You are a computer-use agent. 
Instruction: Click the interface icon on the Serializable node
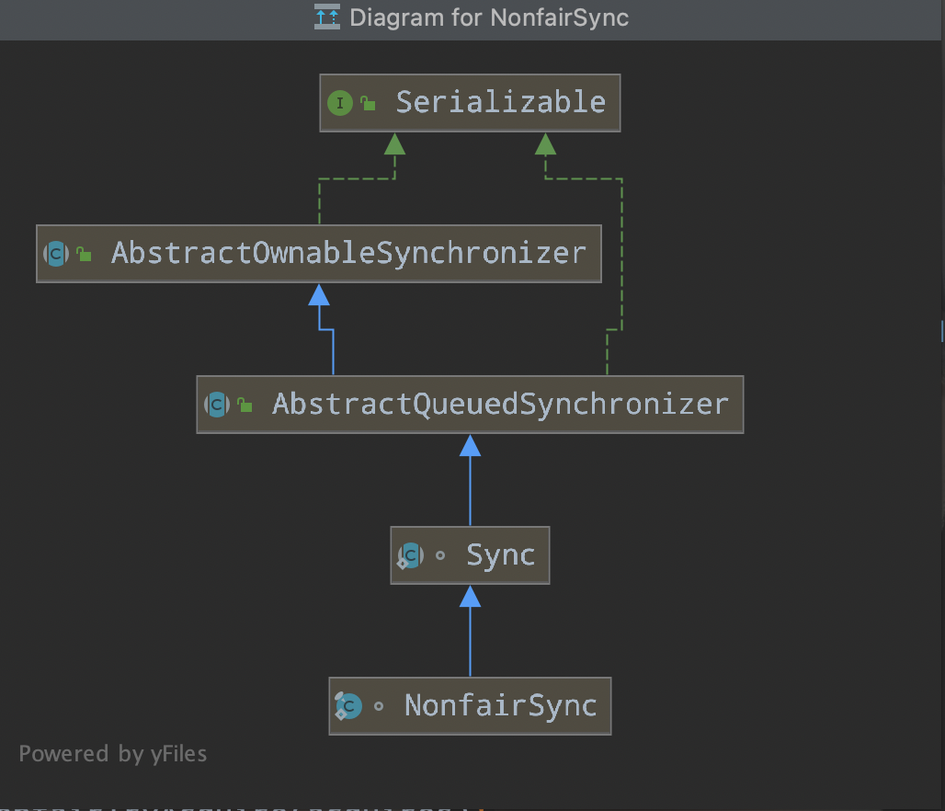click(339, 102)
